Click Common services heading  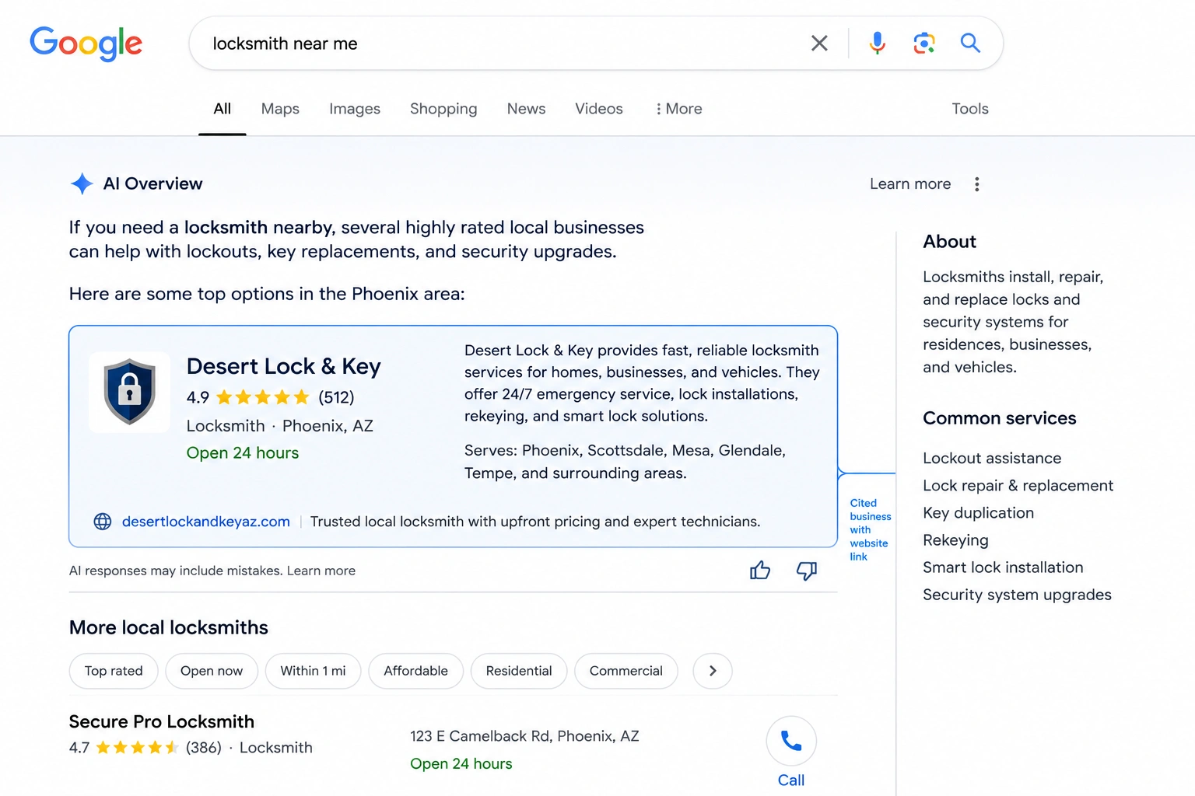click(x=1000, y=418)
